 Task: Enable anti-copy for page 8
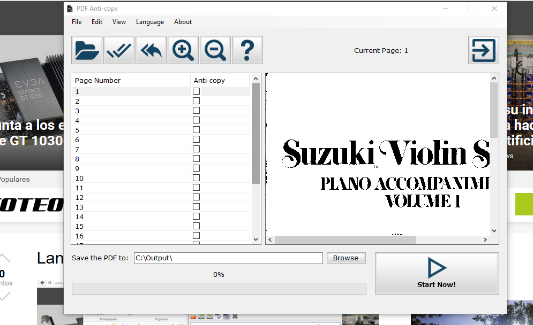196,158
